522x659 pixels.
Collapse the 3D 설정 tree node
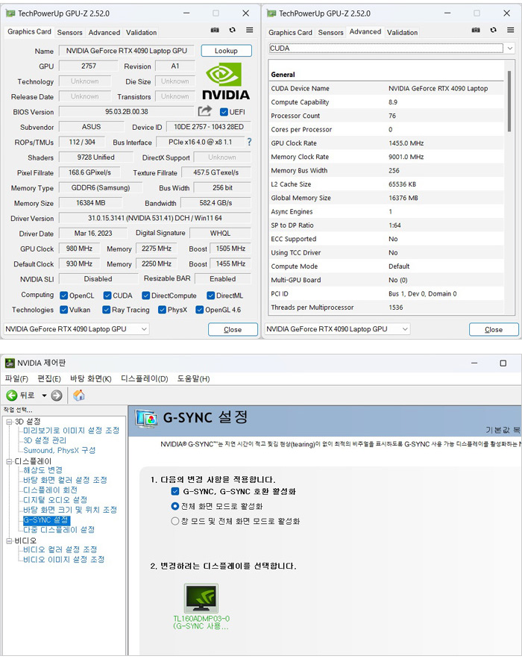coord(9,422)
